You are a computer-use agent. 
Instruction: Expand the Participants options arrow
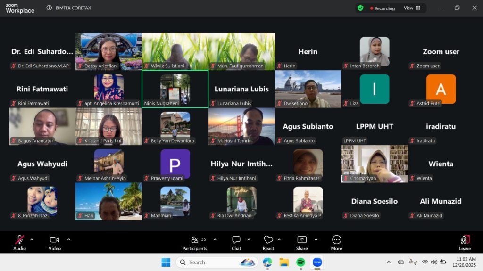[x=215, y=239]
